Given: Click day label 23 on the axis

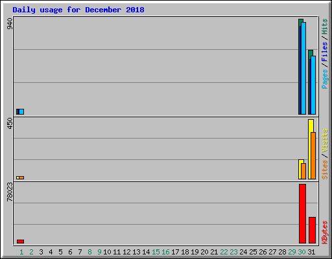Looking at the screenshot, I should (x=233, y=252).
